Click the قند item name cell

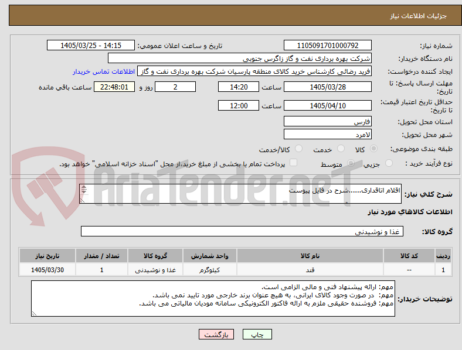click(310, 270)
